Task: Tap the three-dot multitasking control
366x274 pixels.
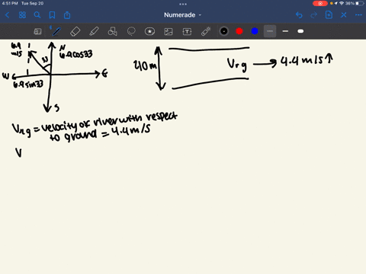Action: [x=183, y=4]
